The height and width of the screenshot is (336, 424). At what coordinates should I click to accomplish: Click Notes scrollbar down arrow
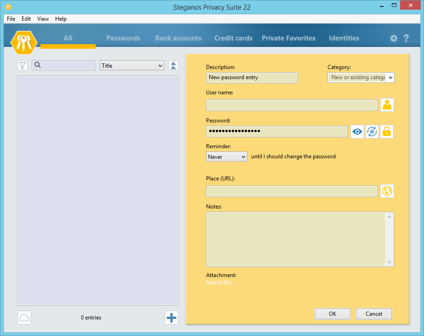(x=390, y=262)
